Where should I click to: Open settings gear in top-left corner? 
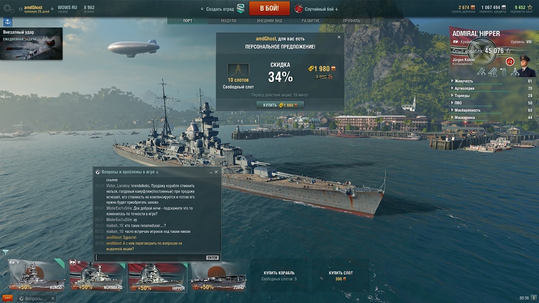point(8,8)
